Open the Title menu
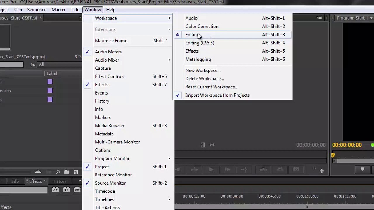Screen dimensions: 374x210 pyautogui.click(x=75, y=10)
